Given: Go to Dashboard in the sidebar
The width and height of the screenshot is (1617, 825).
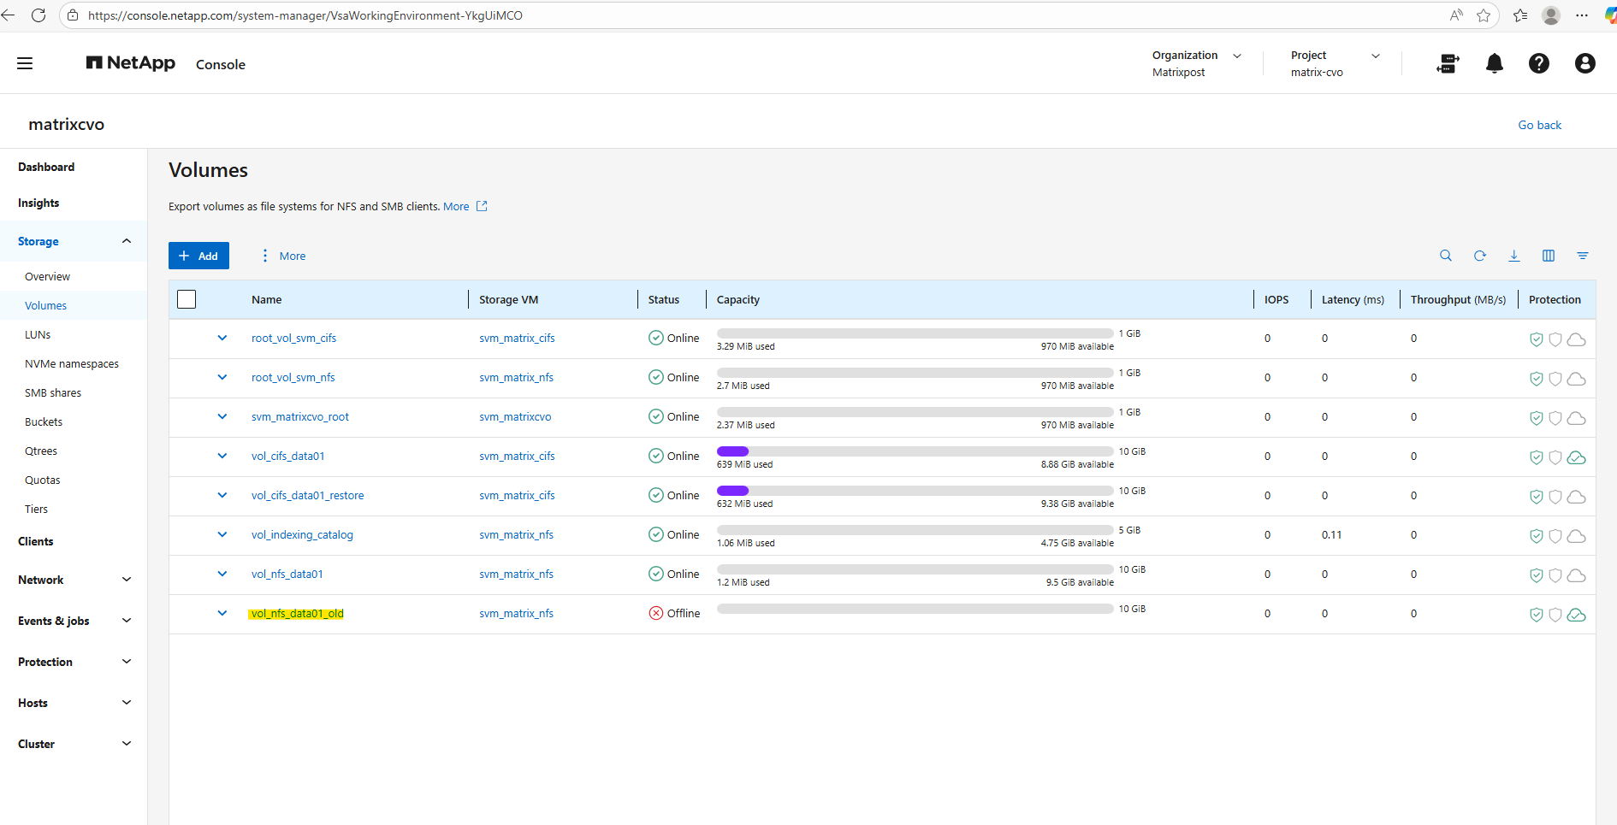Looking at the screenshot, I should pyautogui.click(x=46, y=167).
